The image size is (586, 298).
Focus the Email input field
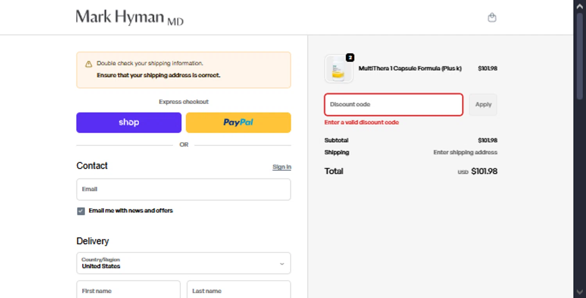click(184, 189)
